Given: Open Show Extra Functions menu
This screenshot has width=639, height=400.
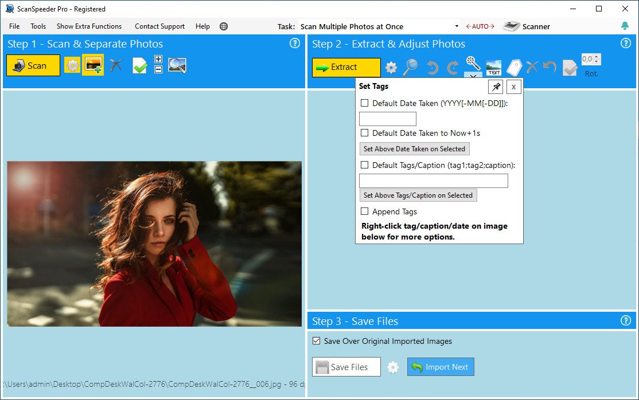Looking at the screenshot, I should coord(89,26).
